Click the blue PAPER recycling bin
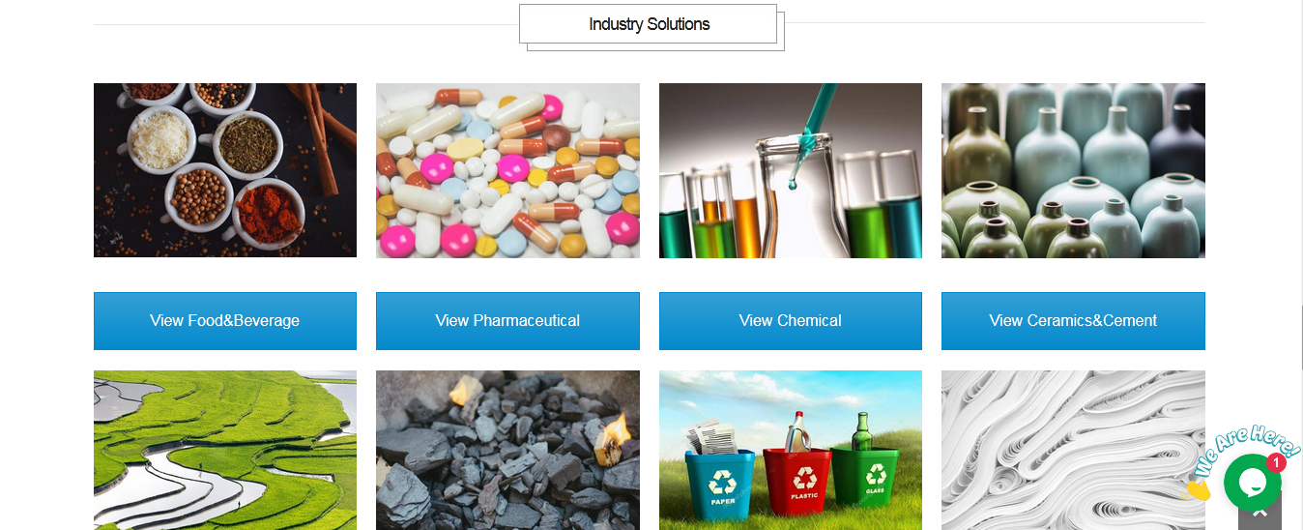1303x530 pixels. (722, 479)
